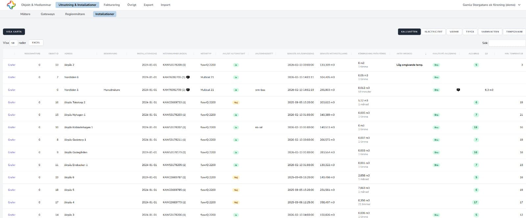Open the Regionmätare tab
The width and height of the screenshot is (526, 218).
[75, 14]
